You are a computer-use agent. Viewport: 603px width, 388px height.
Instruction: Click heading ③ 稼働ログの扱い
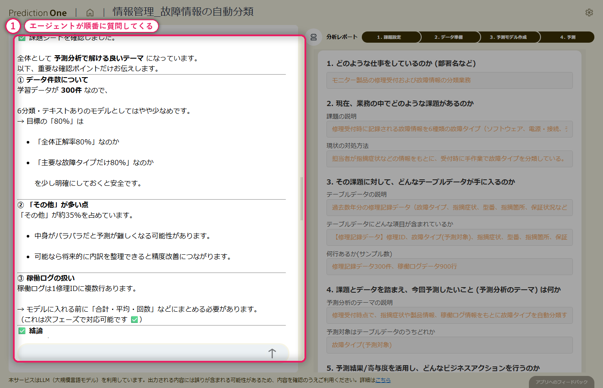(x=46, y=278)
